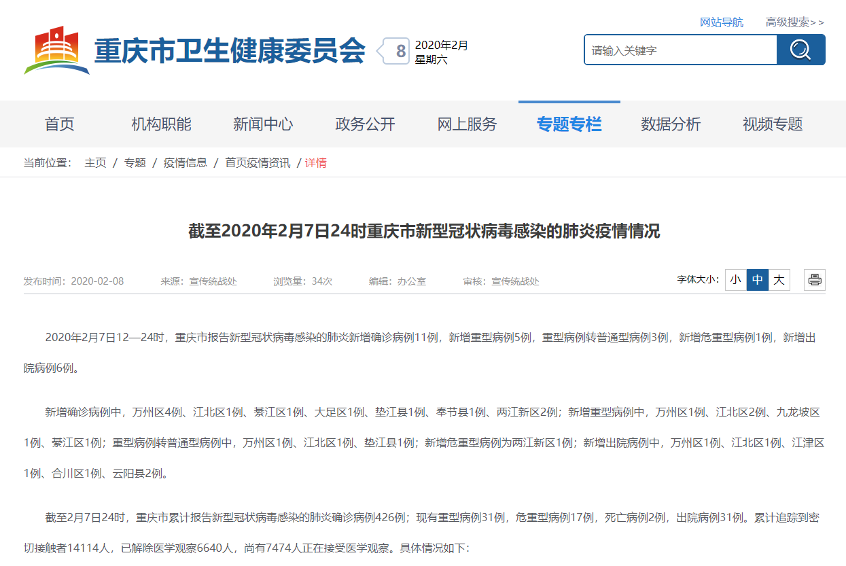Click 首页疫情资讯 in the breadcrumb
This screenshot has height=566, width=846.
pos(258,163)
